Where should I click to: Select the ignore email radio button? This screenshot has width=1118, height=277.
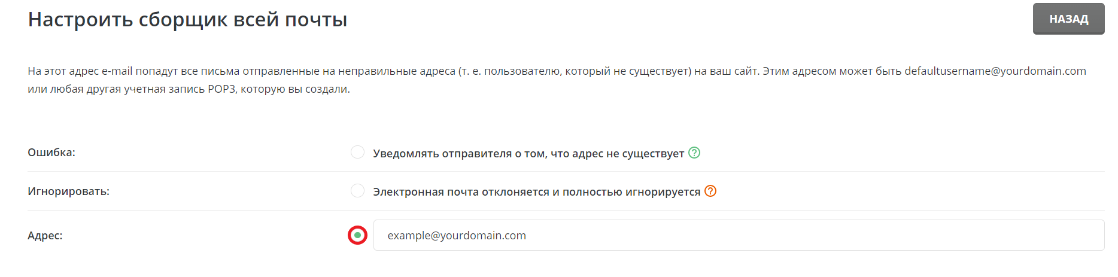pos(357,191)
